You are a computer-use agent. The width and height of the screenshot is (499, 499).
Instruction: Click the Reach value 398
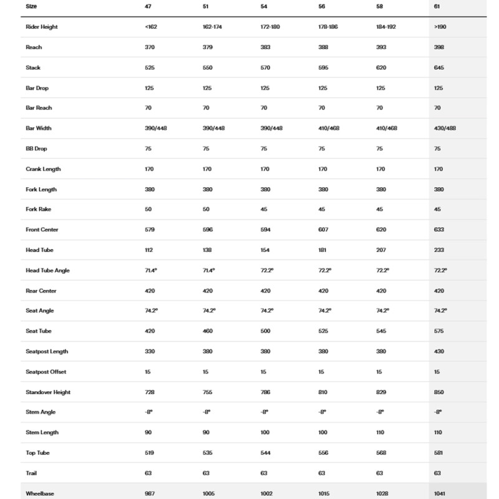[x=438, y=47]
